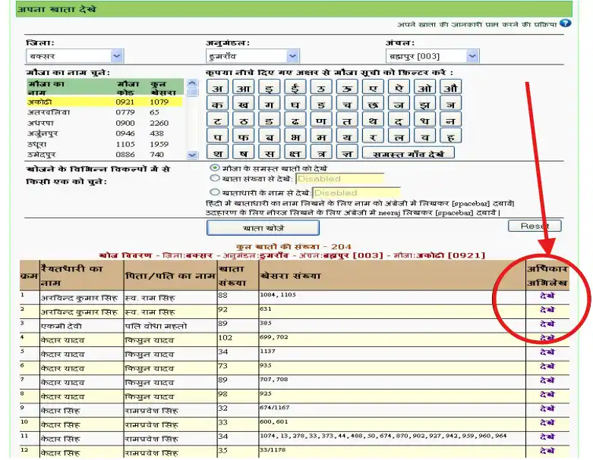Filter villages by letter औ
This screenshot has height=460, width=593.
[x=450, y=86]
